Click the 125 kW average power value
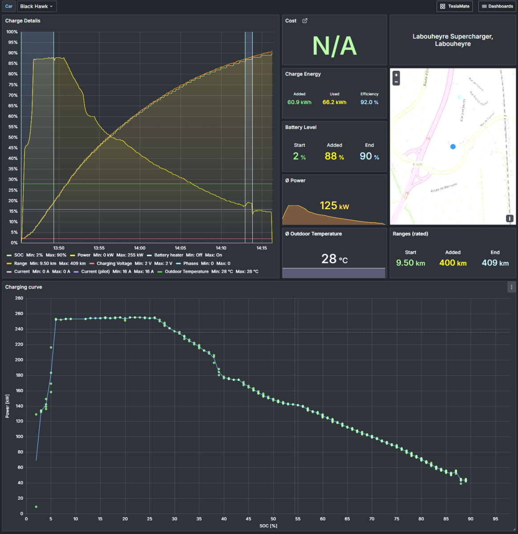518x534 pixels. click(335, 206)
